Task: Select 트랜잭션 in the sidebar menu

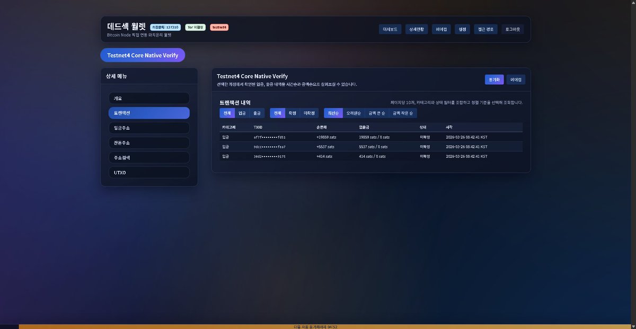Action: click(x=149, y=113)
